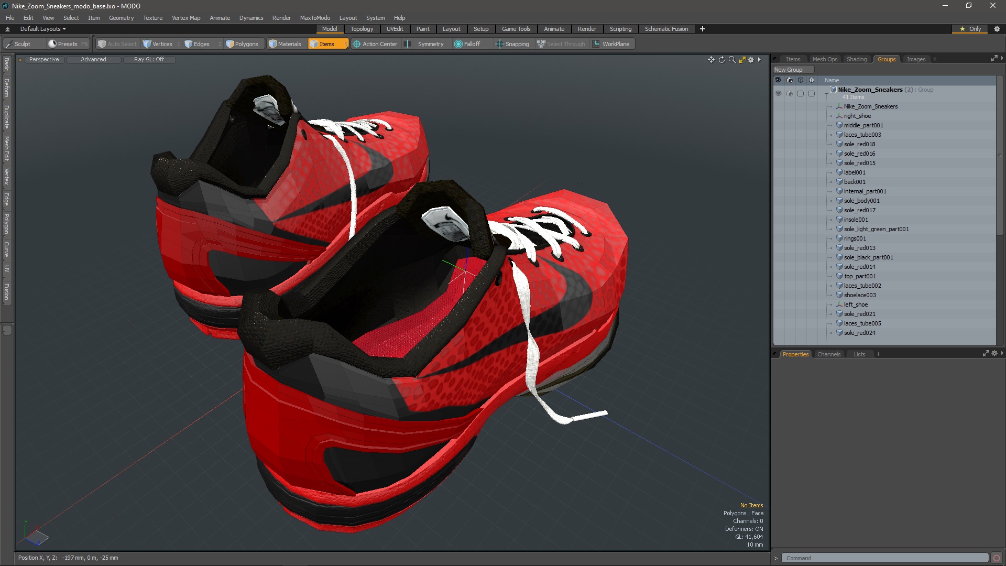Click the record button next to Command field
The height and width of the screenshot is (566, 1006).
click(997, 558)
